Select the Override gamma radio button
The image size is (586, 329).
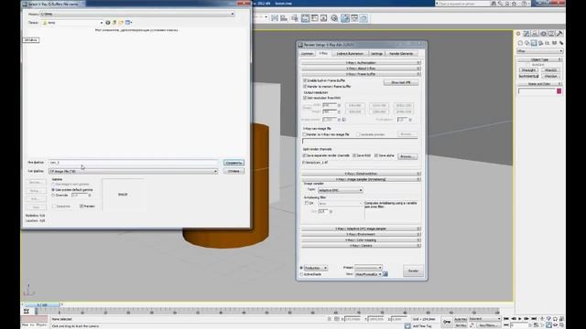pyautogui.click(x=53, y=195)
